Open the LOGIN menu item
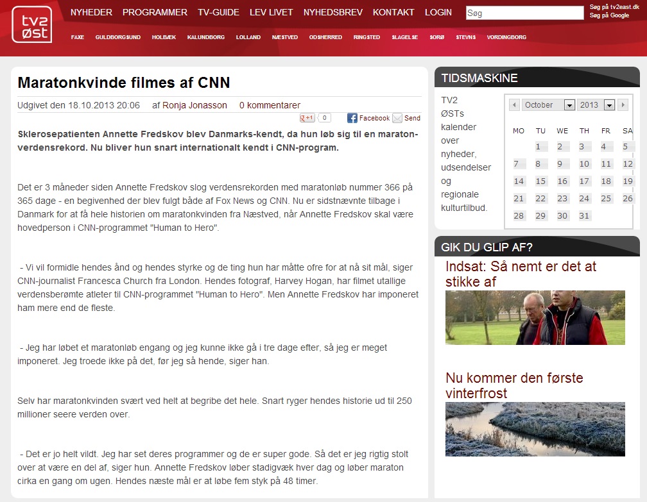Viewport: 647px width, 502px height. coord(438,12)
